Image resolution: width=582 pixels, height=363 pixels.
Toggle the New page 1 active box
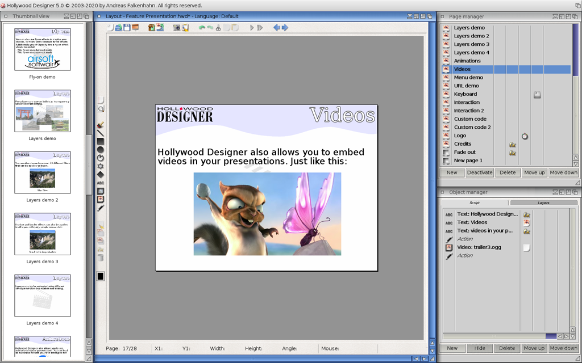tap(446, 161)
